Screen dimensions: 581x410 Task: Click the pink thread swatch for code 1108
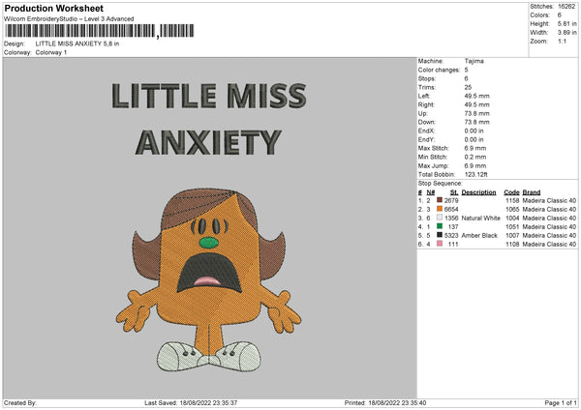click(440, 244)
